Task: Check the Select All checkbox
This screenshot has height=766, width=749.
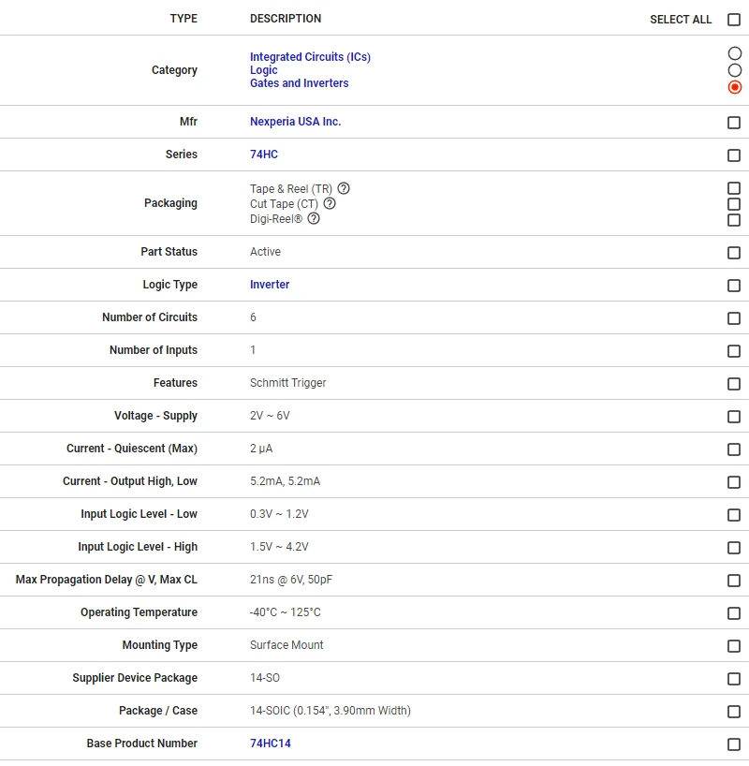Action: click(x=734, y=20)
